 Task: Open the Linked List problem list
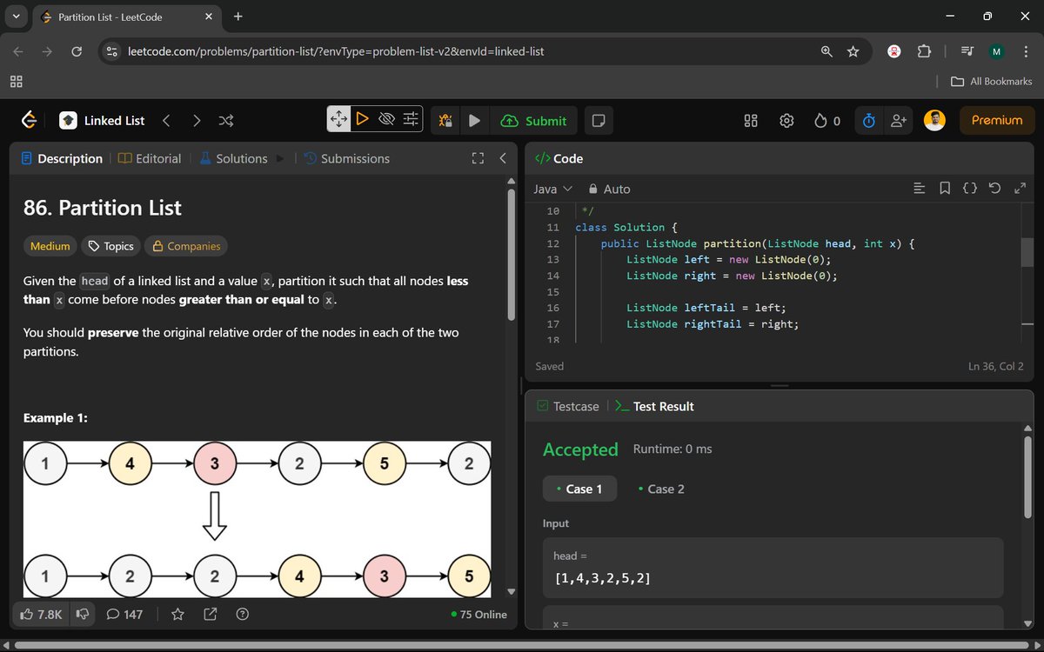click(x=102, y=120)
